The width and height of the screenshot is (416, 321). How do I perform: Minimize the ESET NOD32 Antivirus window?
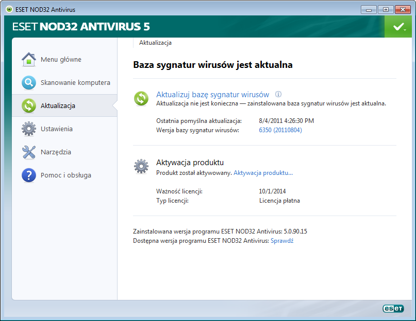point(369,10)
